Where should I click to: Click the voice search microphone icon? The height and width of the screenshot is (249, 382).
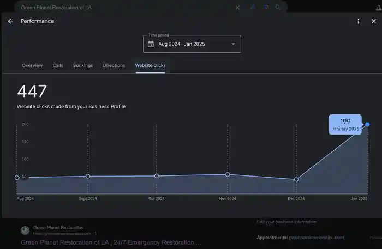253,7
